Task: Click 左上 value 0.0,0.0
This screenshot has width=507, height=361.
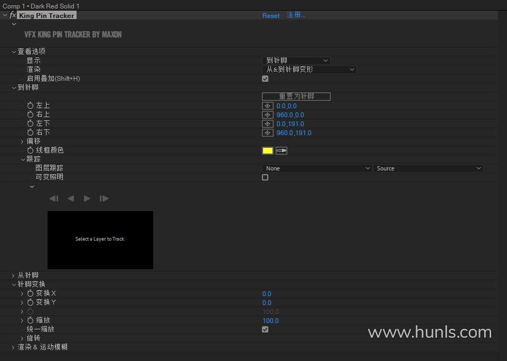Action: [286, 106]
